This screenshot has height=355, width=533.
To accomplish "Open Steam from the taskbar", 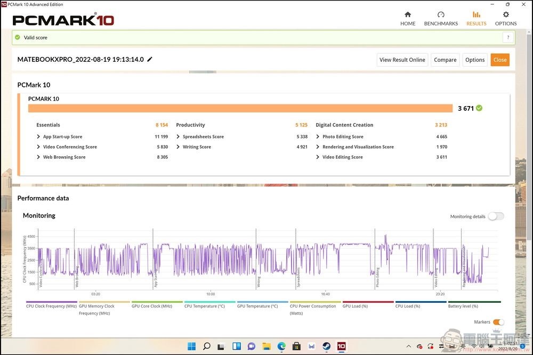I will [x=327, y=346].
